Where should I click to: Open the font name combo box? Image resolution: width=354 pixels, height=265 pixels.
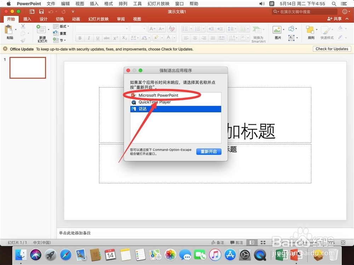coord(102,29)
